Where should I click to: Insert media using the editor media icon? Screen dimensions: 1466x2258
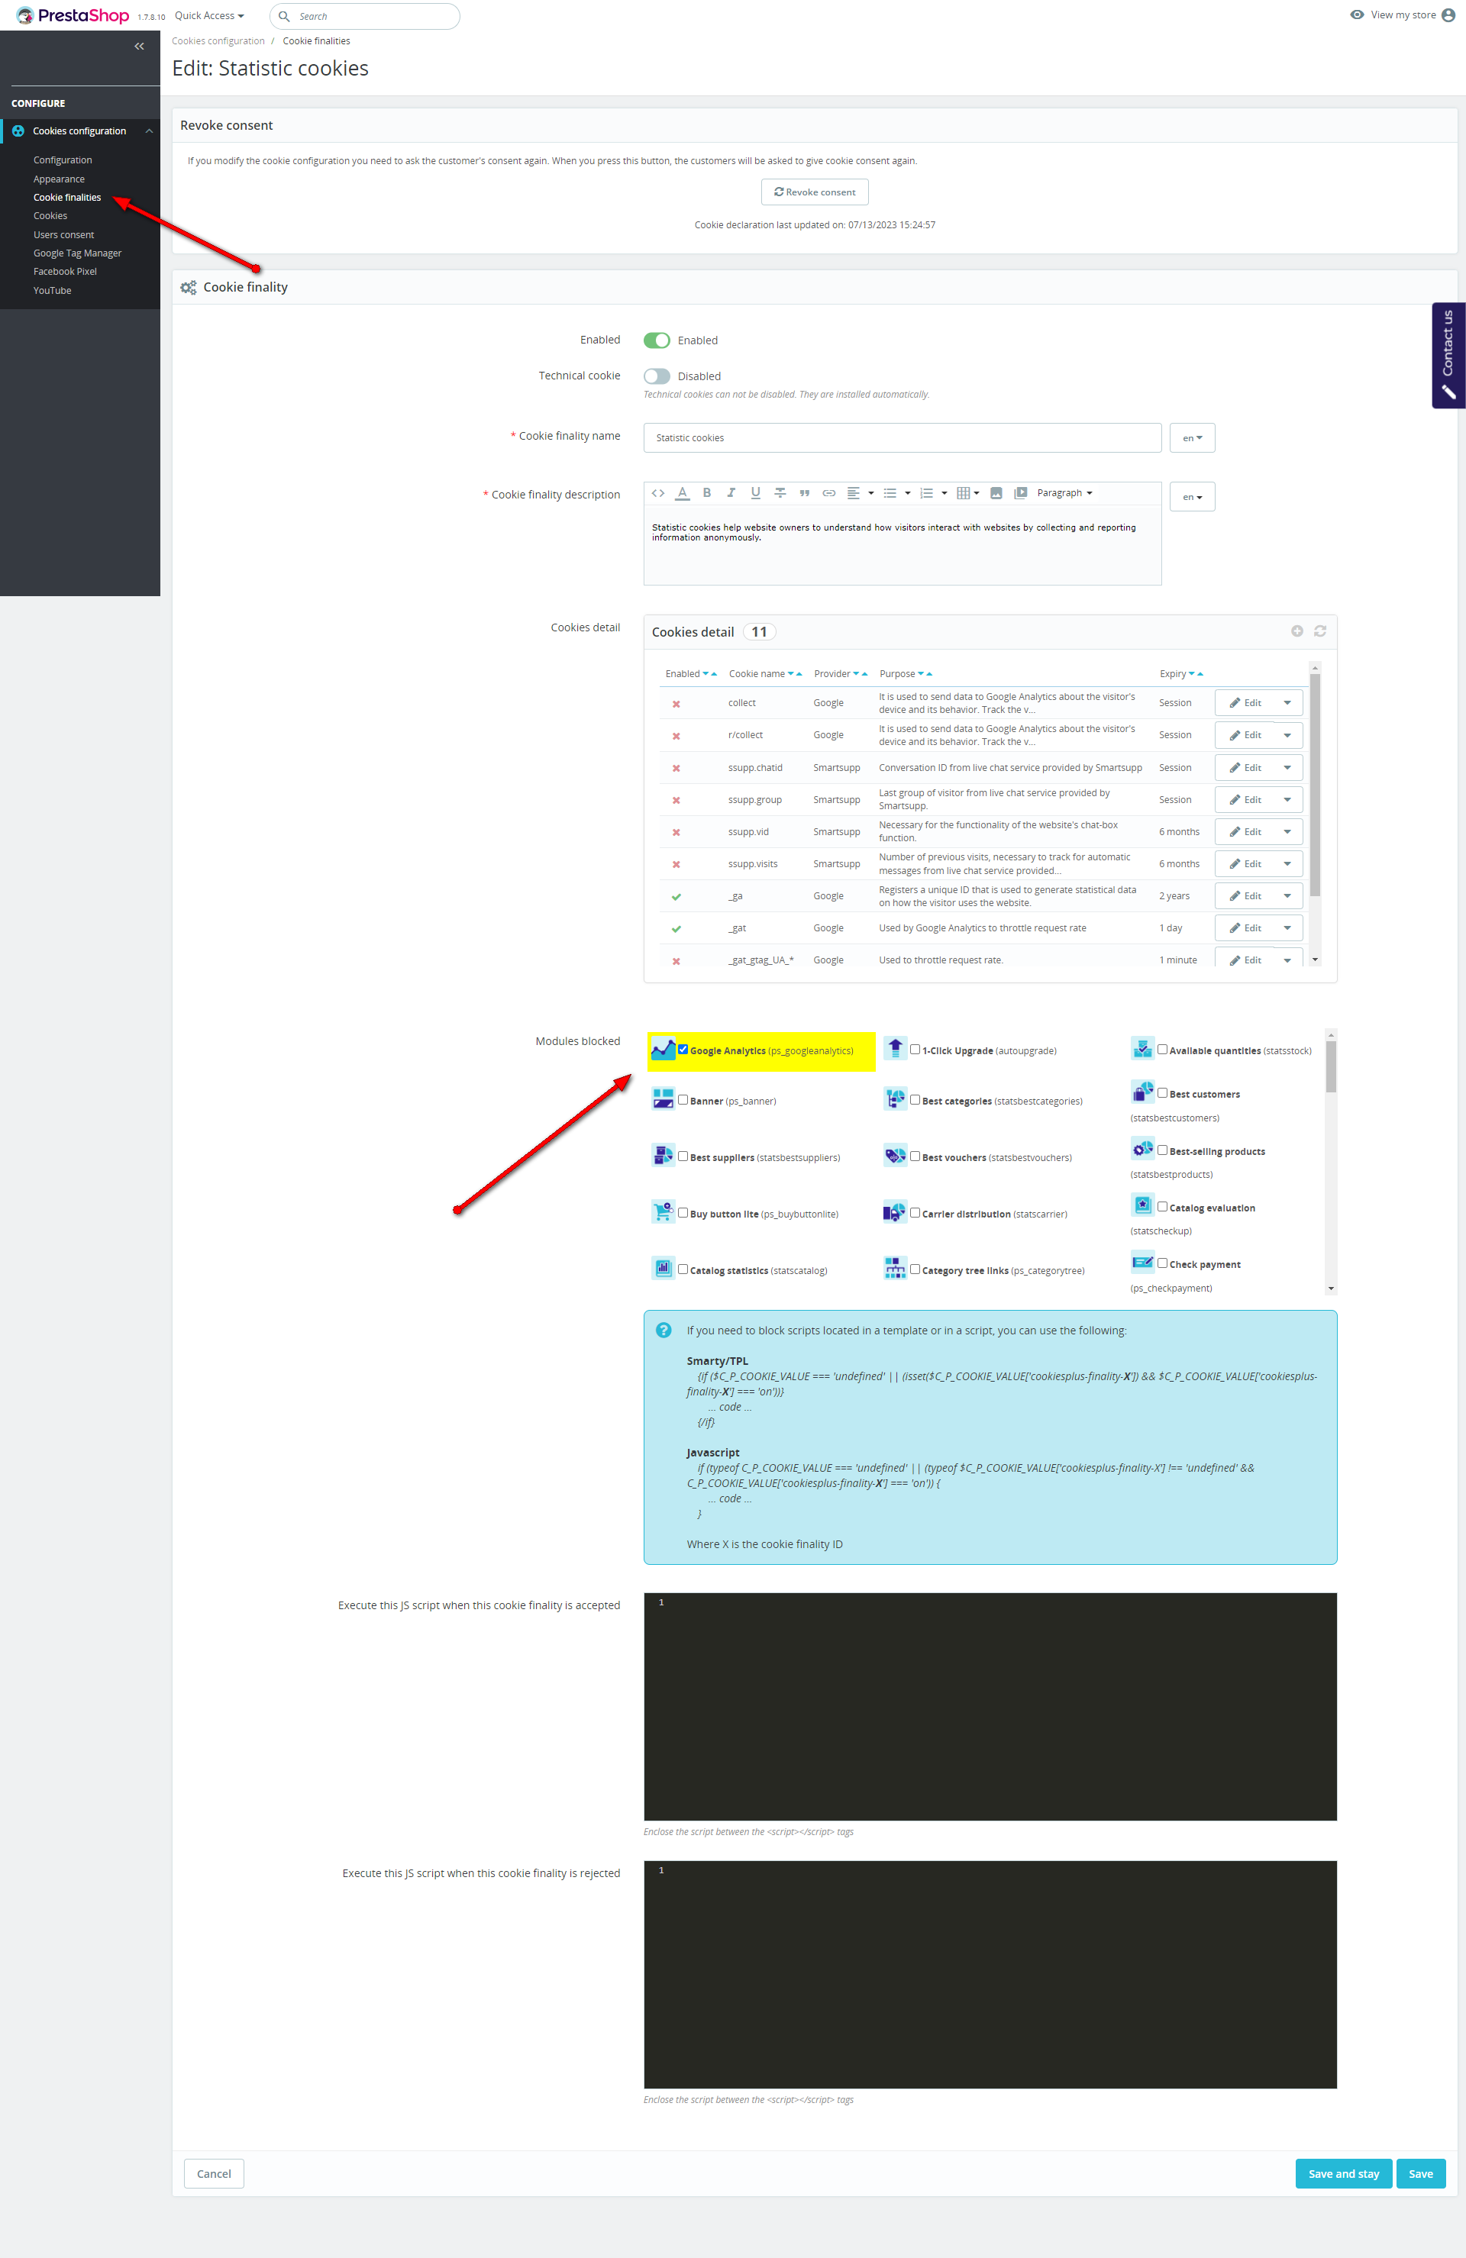[1021, 493]
